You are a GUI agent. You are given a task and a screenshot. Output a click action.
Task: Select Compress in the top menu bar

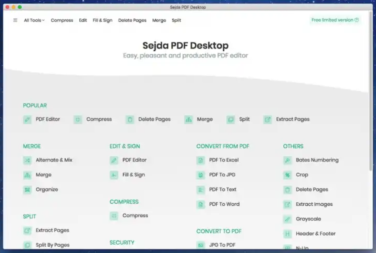coord(62,20)
